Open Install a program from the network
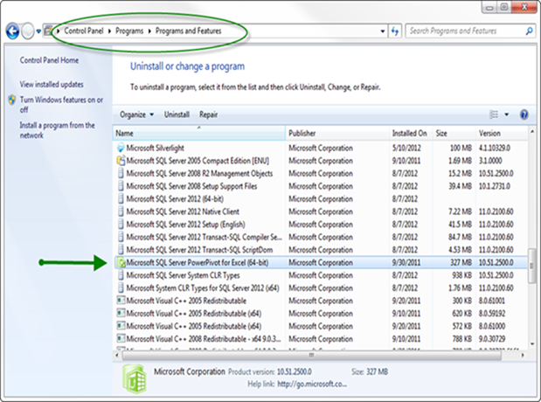Screen dimensions: 541x402 pyautogui.click(x=57, y=130)
